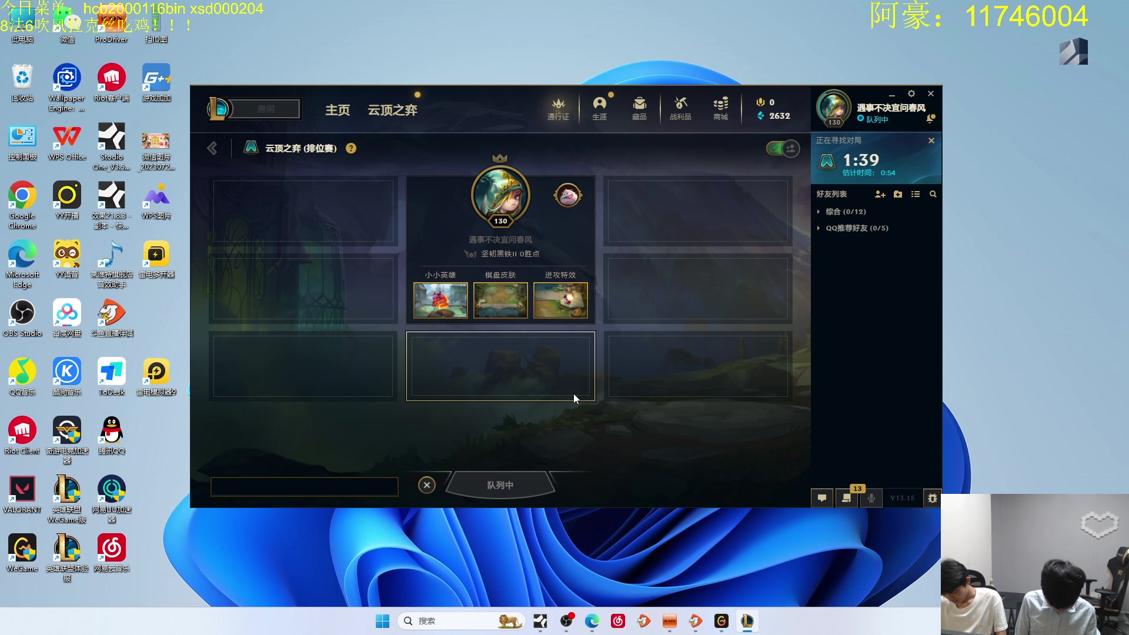Open League client icon in taskbar
The width and height of the screenshot is (1129, 635).
click(747, 621)
